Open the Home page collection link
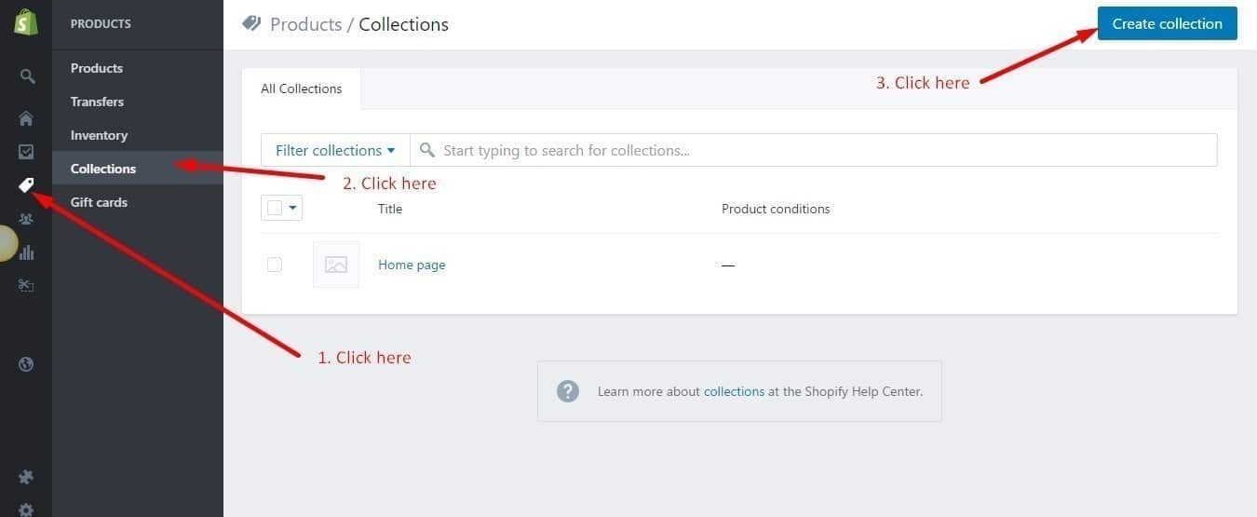The height and width of the screenshot is (517, 1257). [x=412, y=265]
